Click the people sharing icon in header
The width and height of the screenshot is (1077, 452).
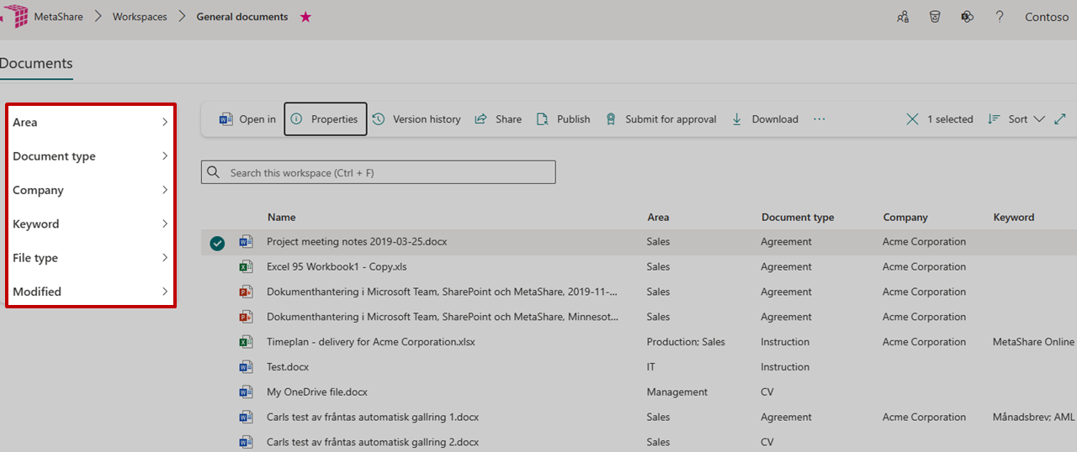click(903, 17)
